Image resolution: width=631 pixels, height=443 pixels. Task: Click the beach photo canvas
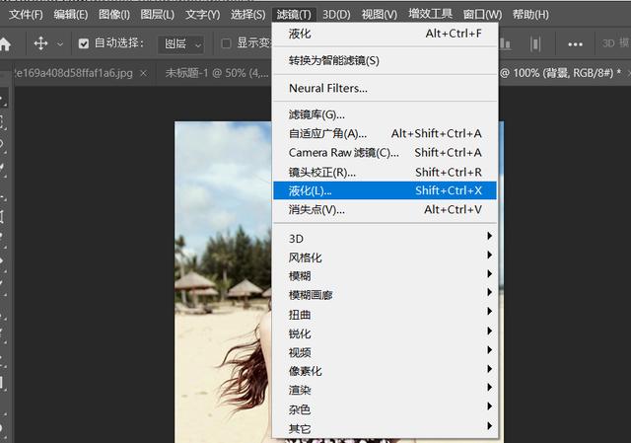(224, 282)
